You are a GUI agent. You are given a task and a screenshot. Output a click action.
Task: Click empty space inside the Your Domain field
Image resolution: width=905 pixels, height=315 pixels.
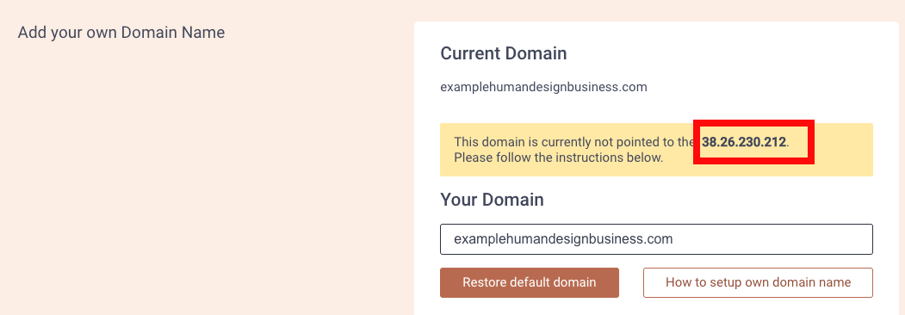click(773, 239)
